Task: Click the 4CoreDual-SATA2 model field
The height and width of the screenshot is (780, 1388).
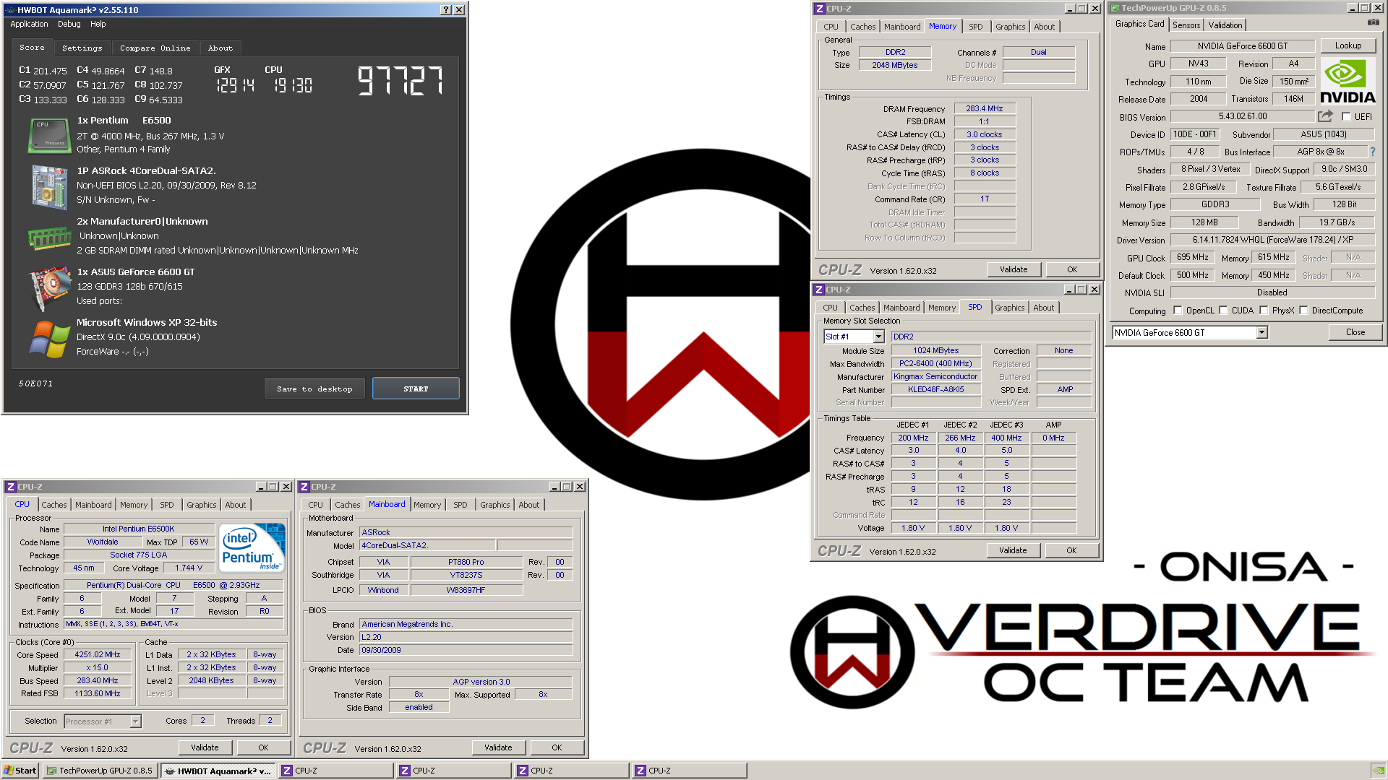Action: tap(427, 545)
